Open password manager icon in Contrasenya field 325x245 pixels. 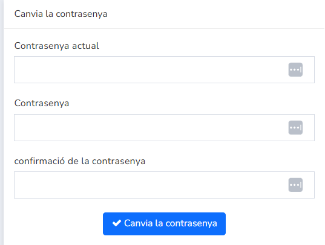[295, 127]
